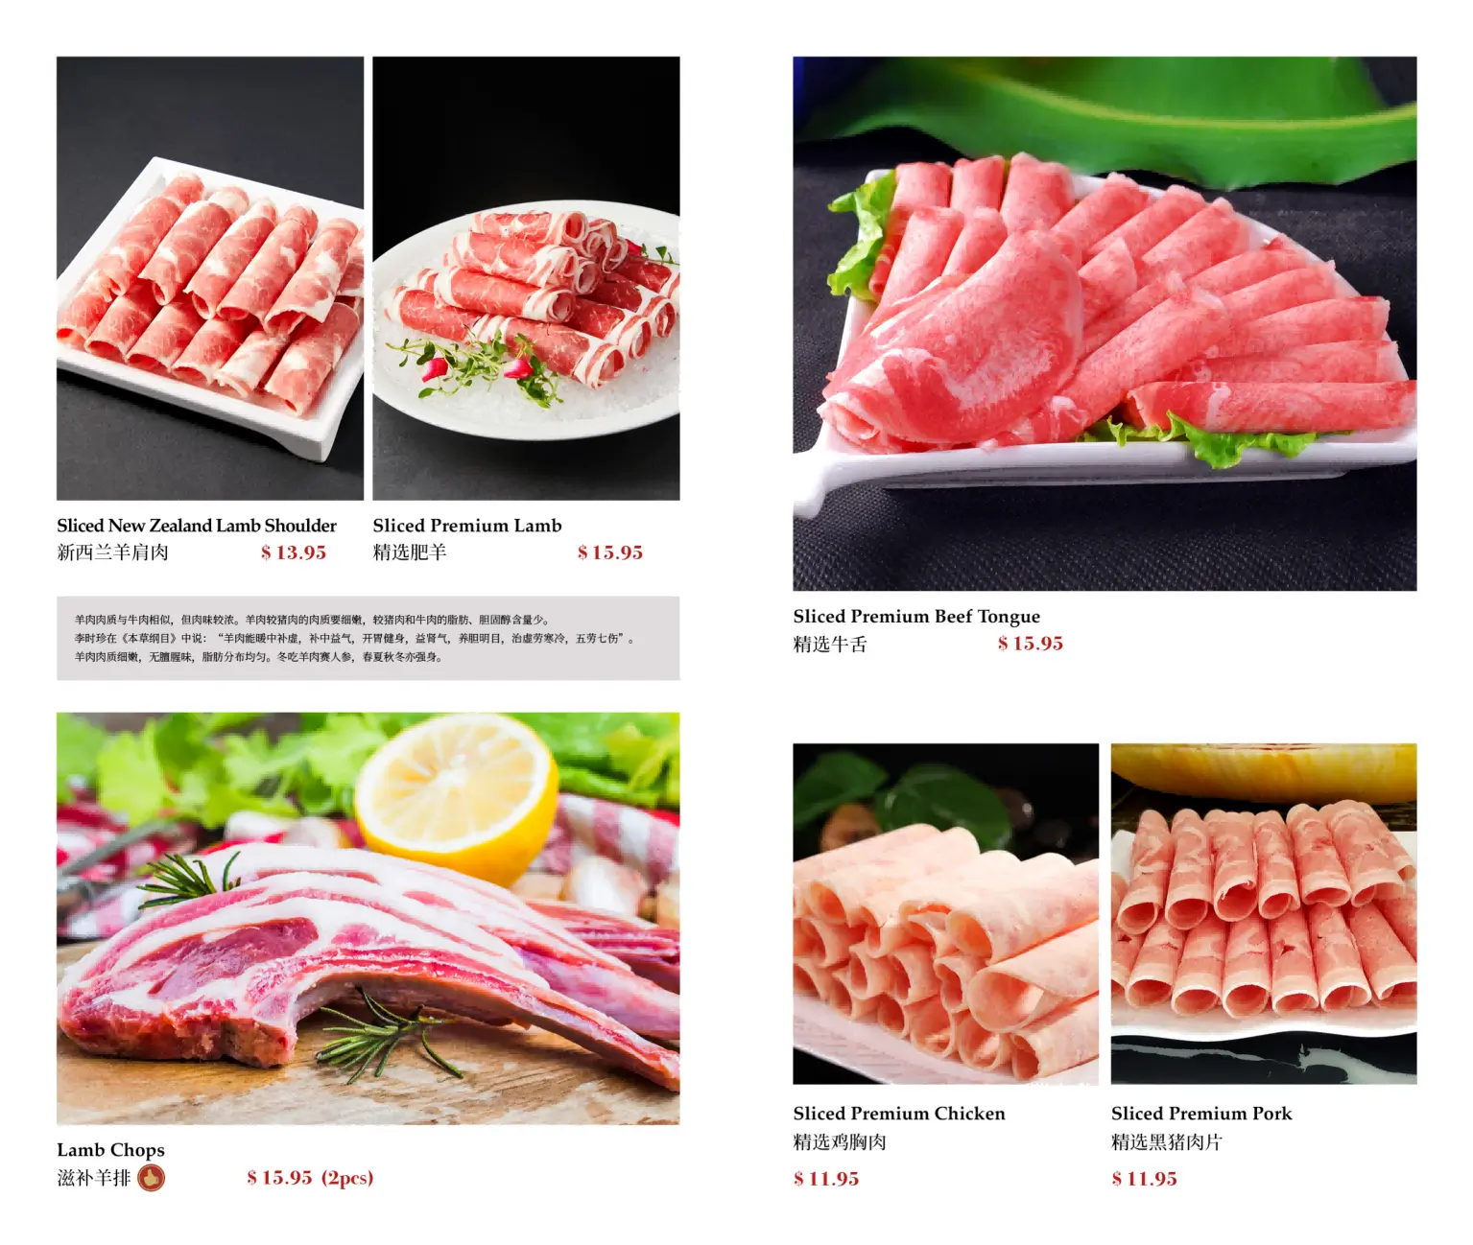This screenshot has width=1473, height=1245.
Task: Open the Sliced Premium Lamb photo
Action: (526, 278)
